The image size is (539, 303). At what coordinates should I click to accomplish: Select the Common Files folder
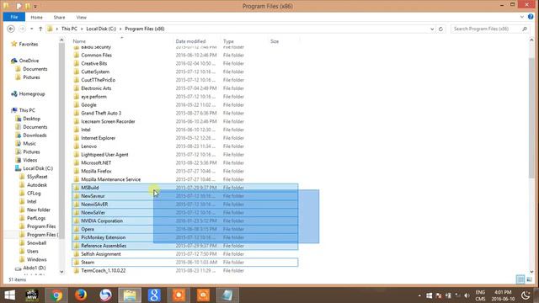click(x=96, y=55)
